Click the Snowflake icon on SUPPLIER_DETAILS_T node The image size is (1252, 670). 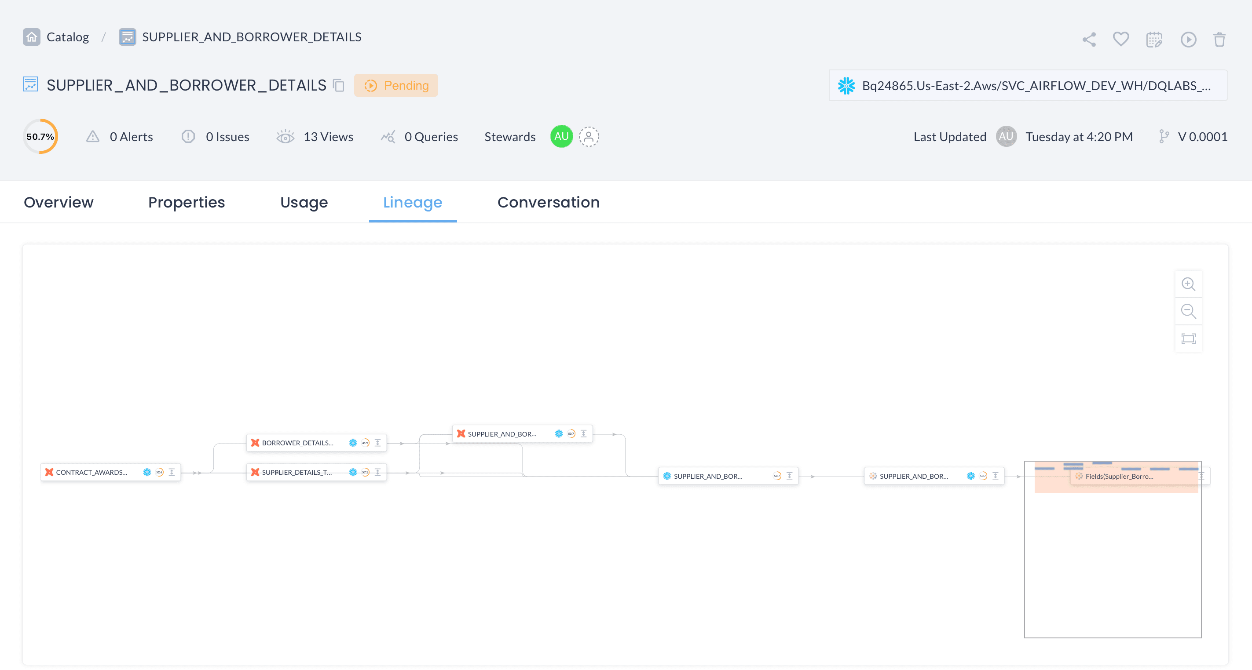pos(352,472)
